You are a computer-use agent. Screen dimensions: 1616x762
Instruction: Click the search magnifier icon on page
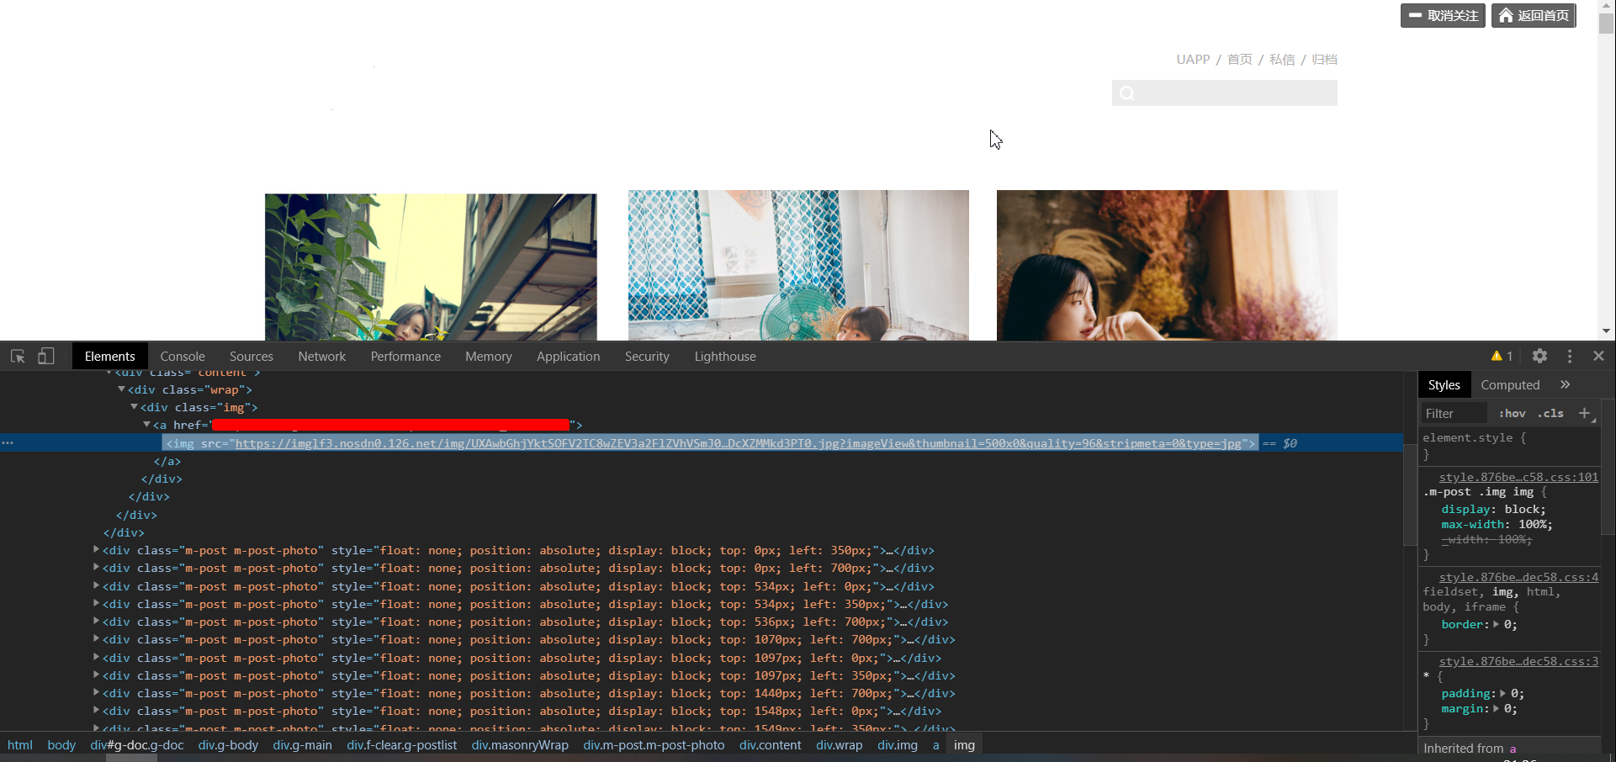(x=1127, y=93)
